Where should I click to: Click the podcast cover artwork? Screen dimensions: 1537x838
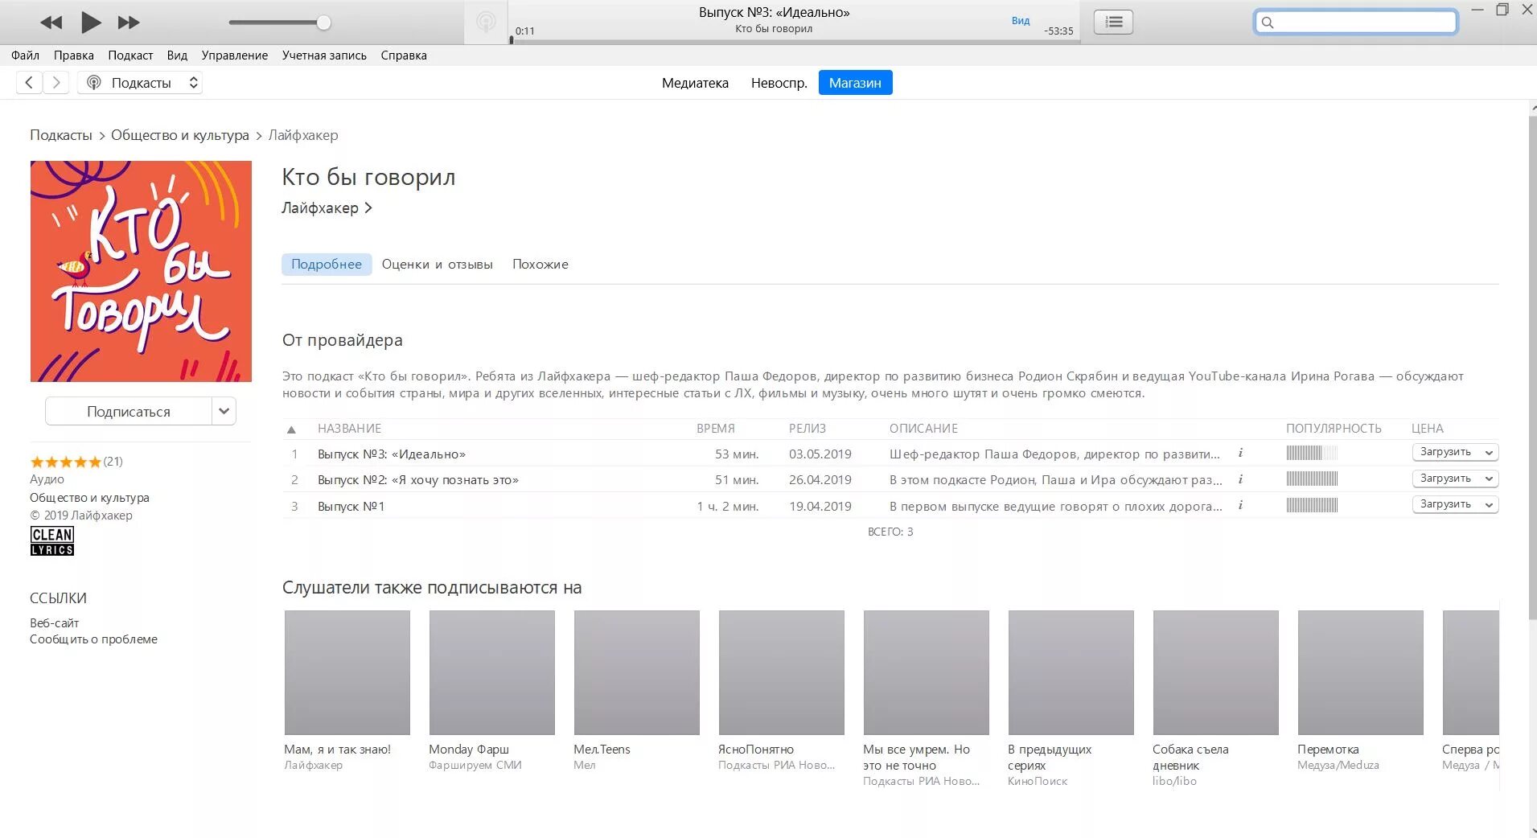(x=141, y=271)
